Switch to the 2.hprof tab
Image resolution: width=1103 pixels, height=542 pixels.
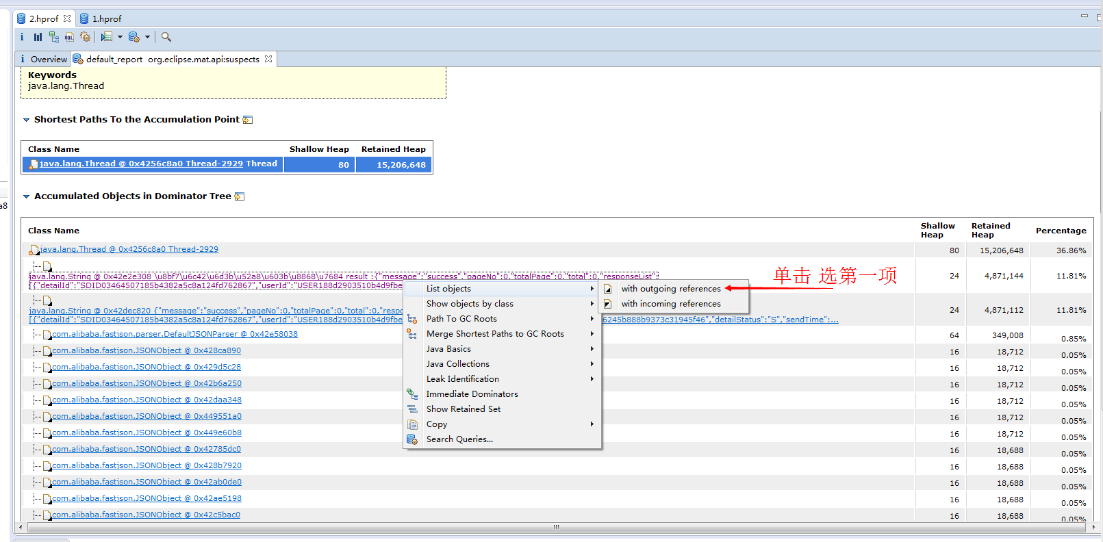pos(43,18)
